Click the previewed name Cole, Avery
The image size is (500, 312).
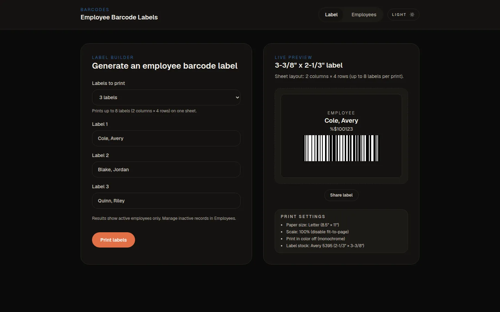pyautogui.click(x=341, y=121)
